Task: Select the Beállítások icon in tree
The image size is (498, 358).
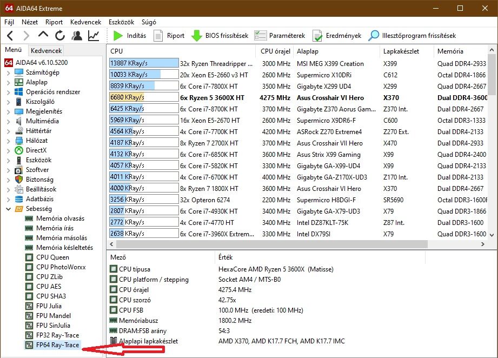Action: point(19,189)
